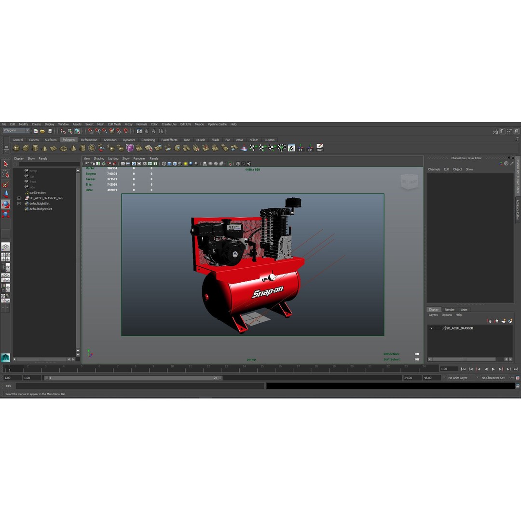
Task: Open the Channels menu in Channel Box
Action: tap(434, 169)
